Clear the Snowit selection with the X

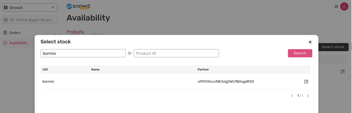click(53, 8)
